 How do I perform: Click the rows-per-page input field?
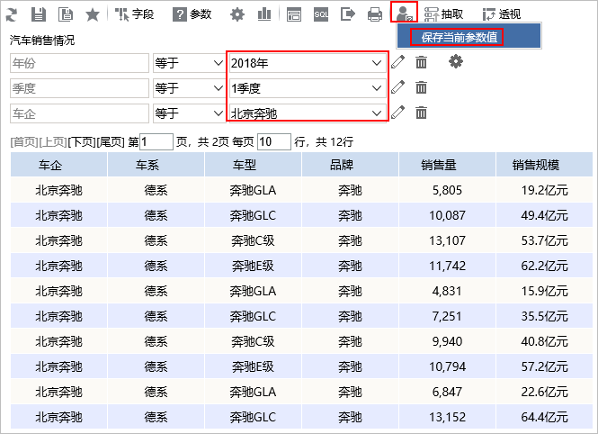coord(274,142)
